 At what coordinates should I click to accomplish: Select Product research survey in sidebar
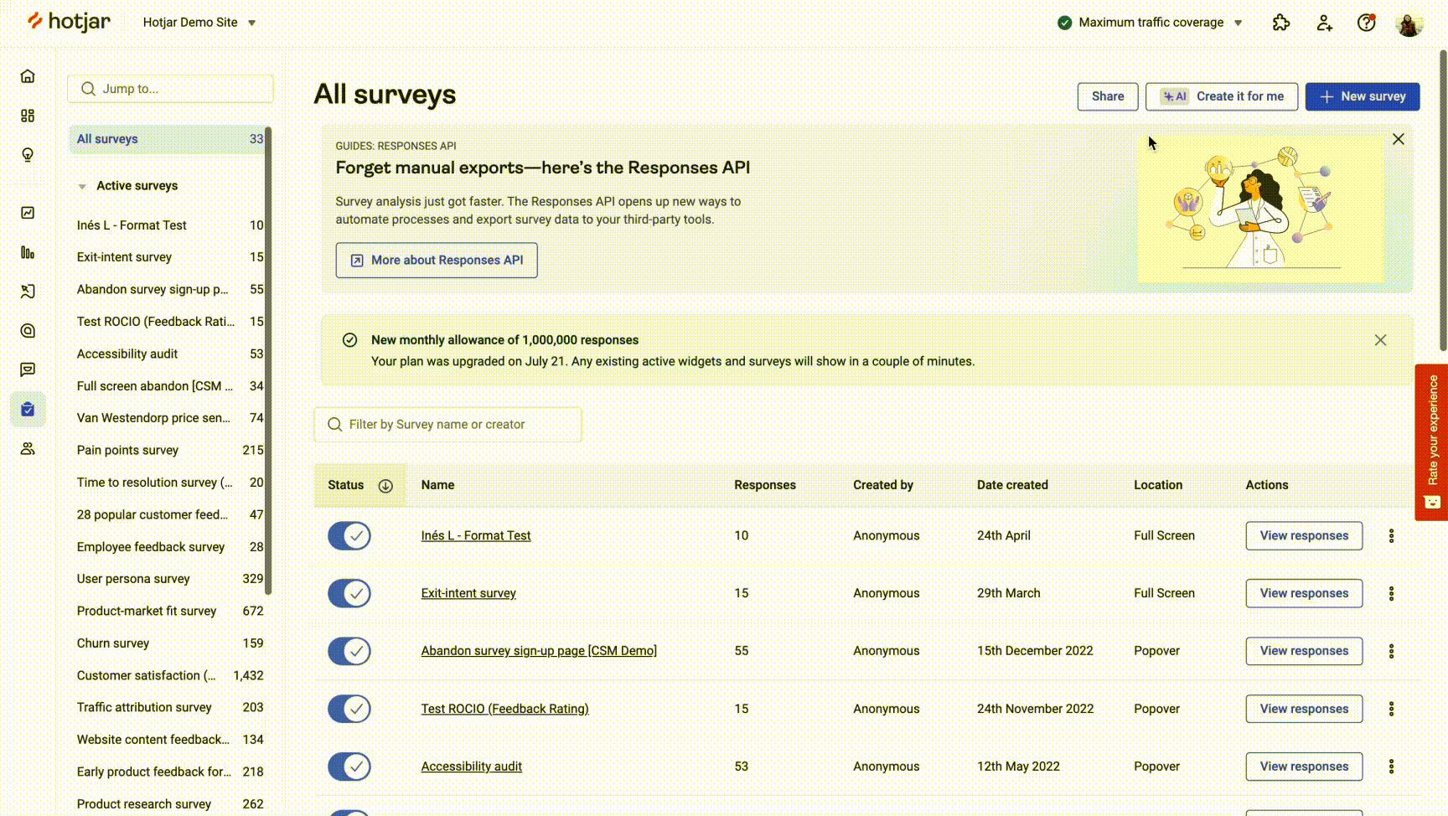pos(169,803)
